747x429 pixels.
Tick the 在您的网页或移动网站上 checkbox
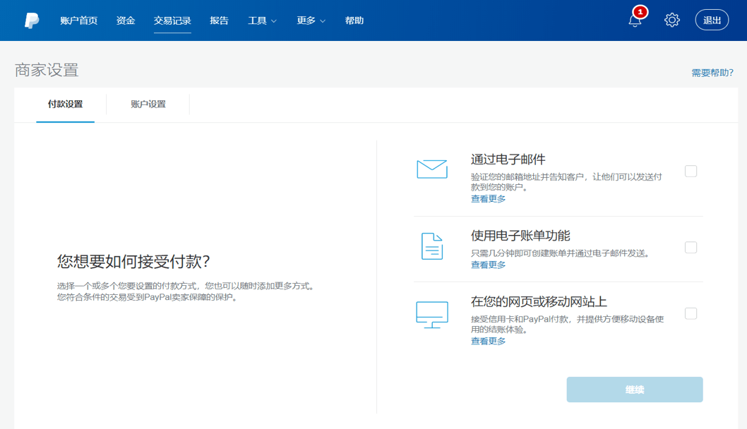[x=691, y=313]
